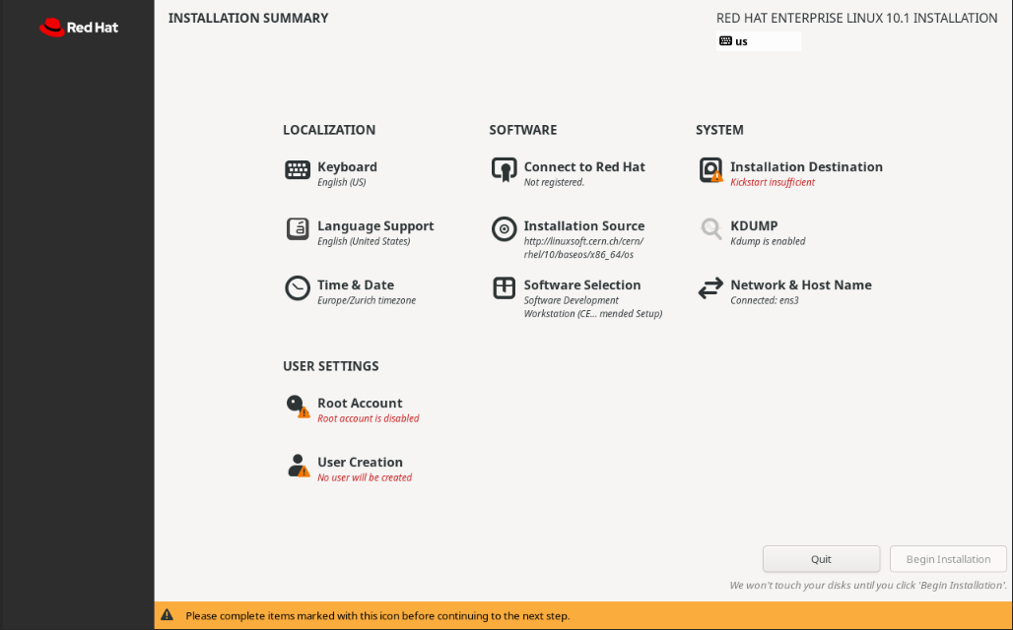Click the Root Account key icon
1013x630 pixels.
pos(298,406)
